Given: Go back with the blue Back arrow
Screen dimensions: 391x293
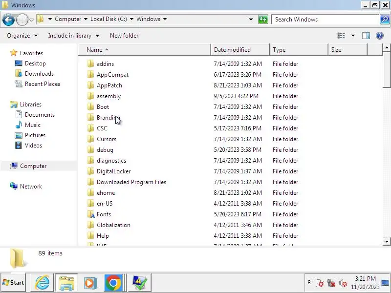Looking at the screenshot, I should click(8, 20).
